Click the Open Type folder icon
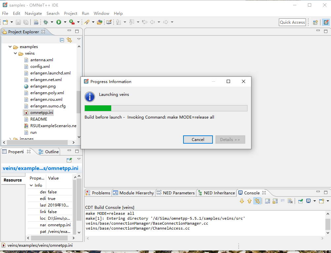This screenshot has height=253, width=331. (x=100, y=22)
